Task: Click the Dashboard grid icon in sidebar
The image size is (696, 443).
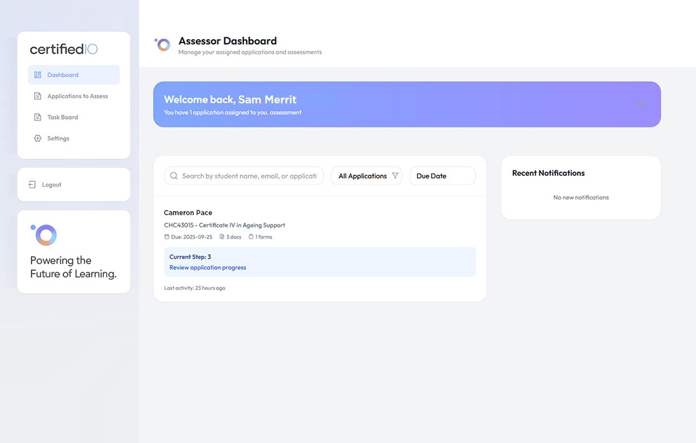Action: pyautogui.click(x=37, y=75)
